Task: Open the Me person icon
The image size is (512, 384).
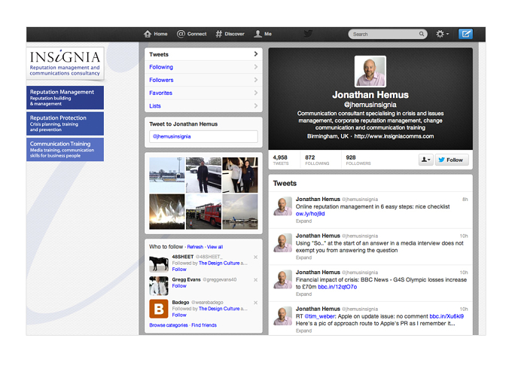Action: point(258,34)
